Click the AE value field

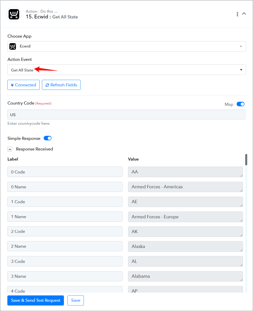185,202
